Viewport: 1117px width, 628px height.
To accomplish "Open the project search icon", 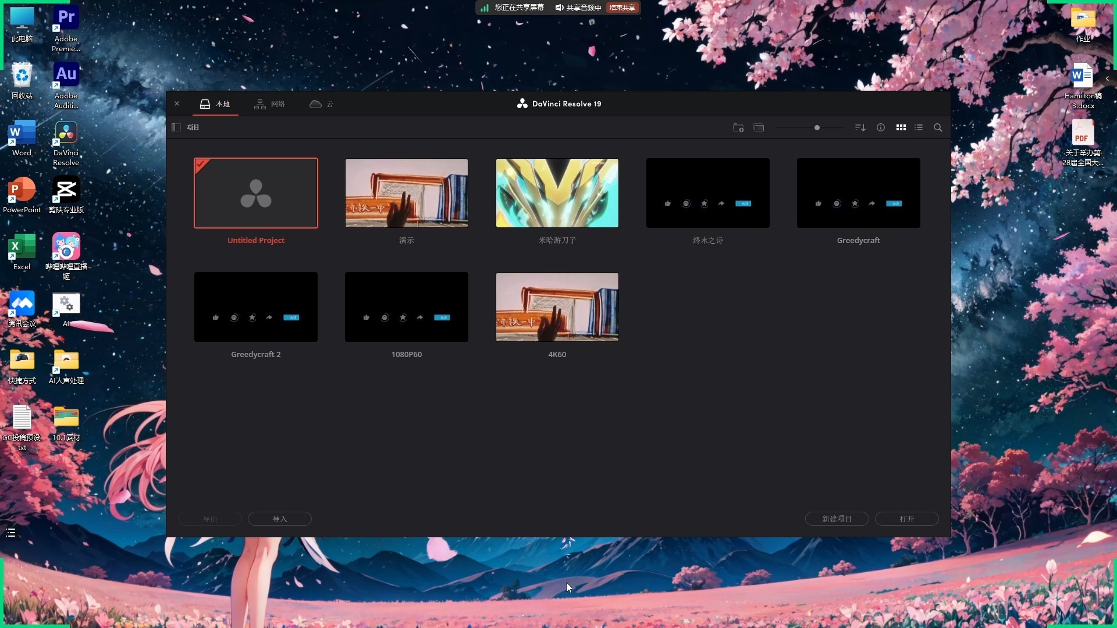I will tap(938, 128).
